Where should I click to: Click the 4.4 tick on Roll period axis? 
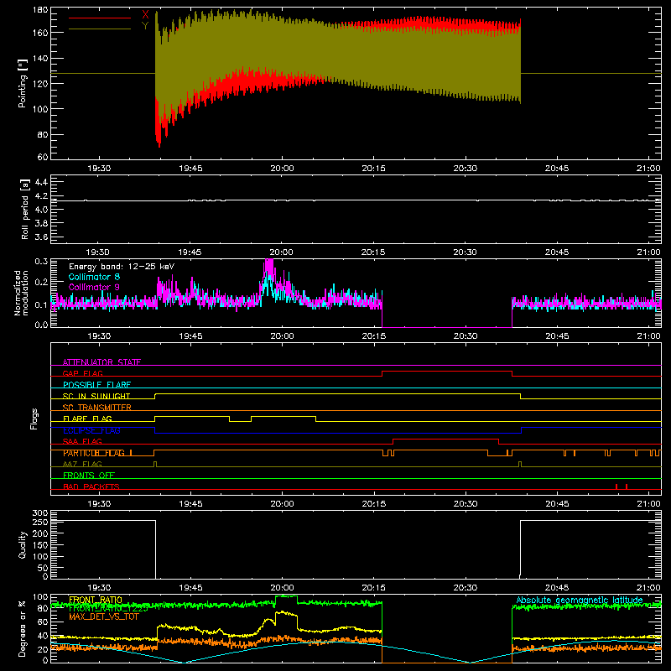click(x=41, y=182)
